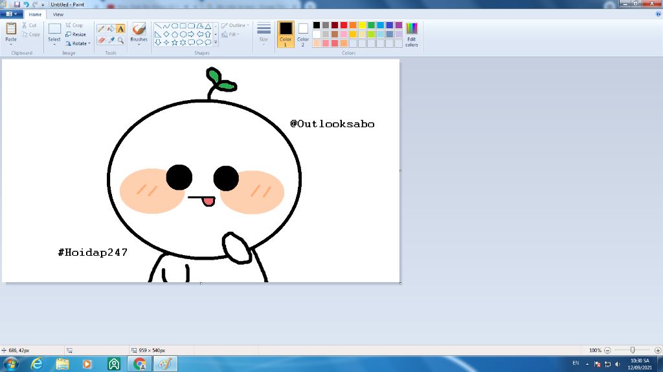Pick the yellow color swatch
This screenshot has width=663, height=372.
(x=362, y=25)
